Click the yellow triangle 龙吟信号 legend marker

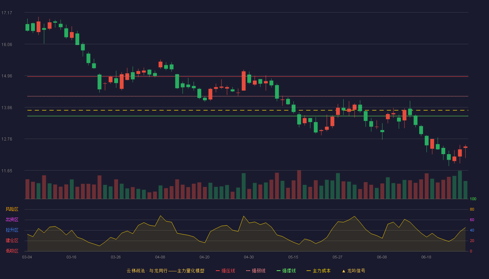343,271
